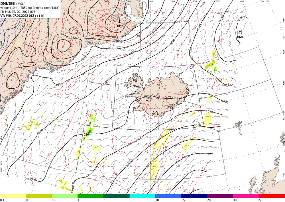Click the 20W longitude label along top edge
The height and width of the screenshot is (202, 285).
click(x=150, y=1)
